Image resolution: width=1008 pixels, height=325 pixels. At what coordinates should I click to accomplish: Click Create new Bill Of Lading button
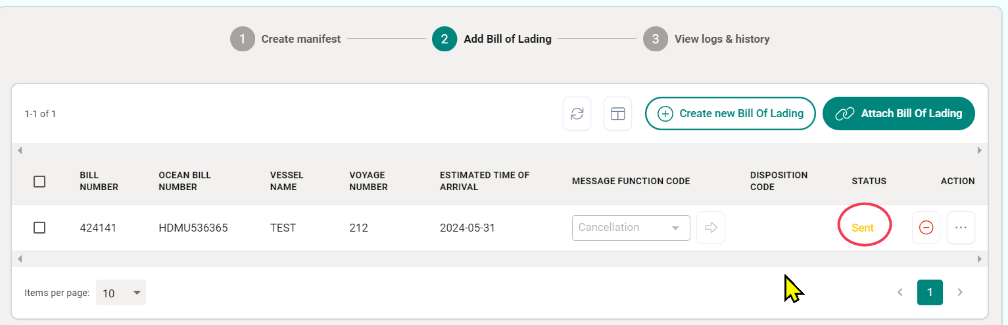tap(730, 114)
